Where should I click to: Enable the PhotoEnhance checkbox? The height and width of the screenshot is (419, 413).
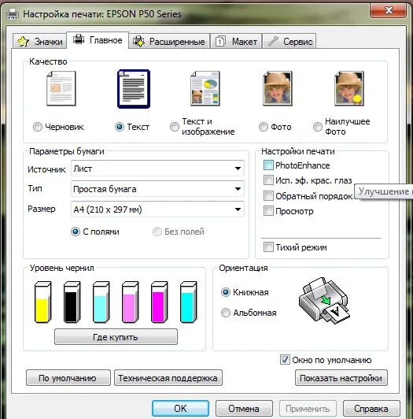click(268, 165)
